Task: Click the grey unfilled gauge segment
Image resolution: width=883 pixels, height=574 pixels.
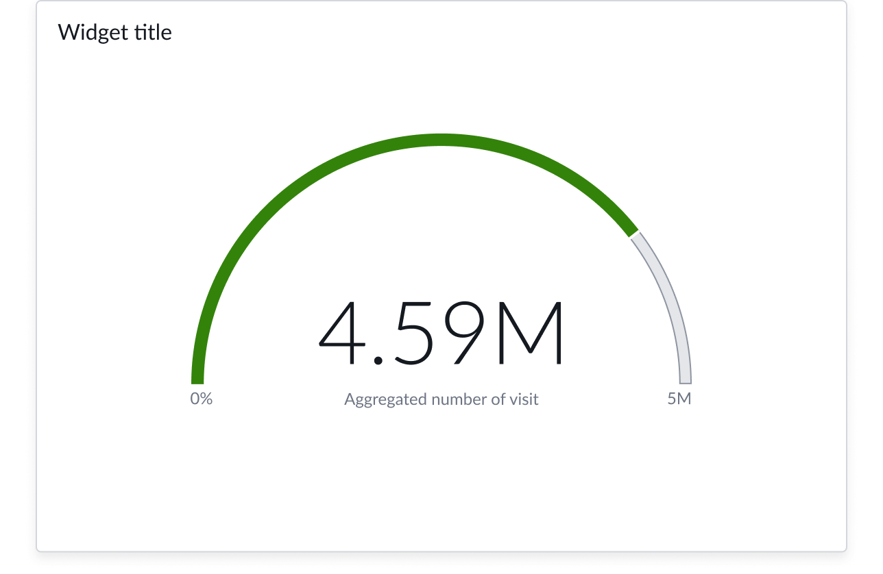Action: [668, 301]
